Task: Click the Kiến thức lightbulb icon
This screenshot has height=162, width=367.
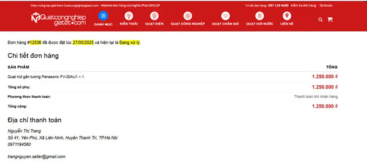Action: tap(129, 16)
